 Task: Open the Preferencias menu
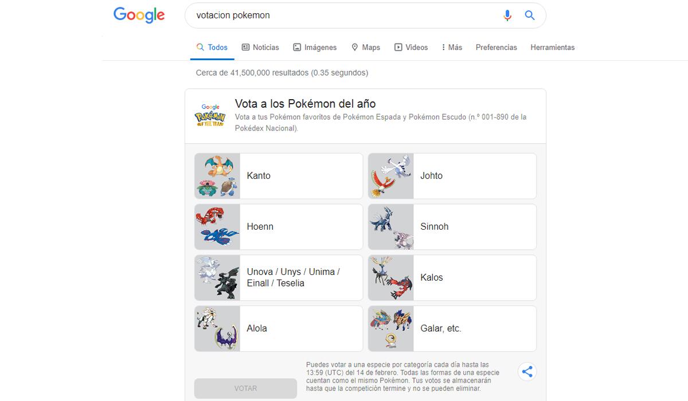496,47
